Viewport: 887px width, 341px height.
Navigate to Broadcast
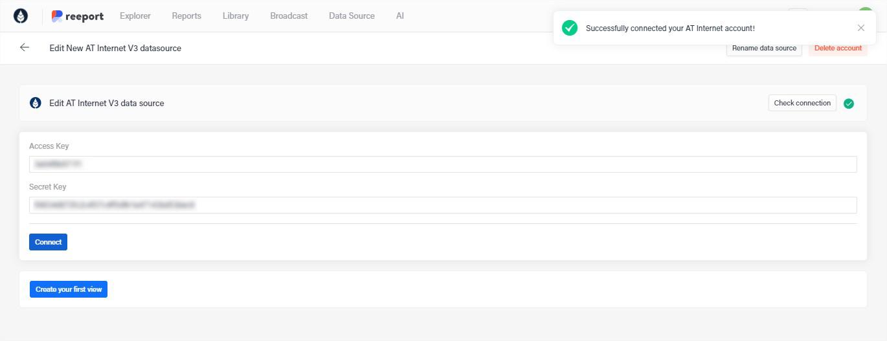(x=289, y=16)
